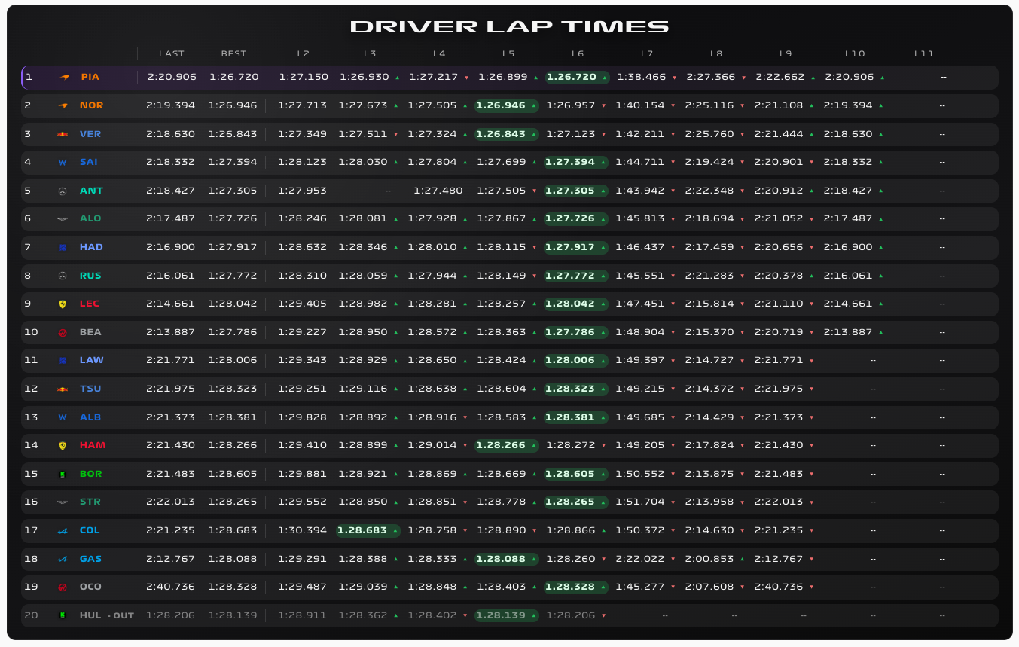Click the Red Bull logo next to VER

[x=63, y=134]
